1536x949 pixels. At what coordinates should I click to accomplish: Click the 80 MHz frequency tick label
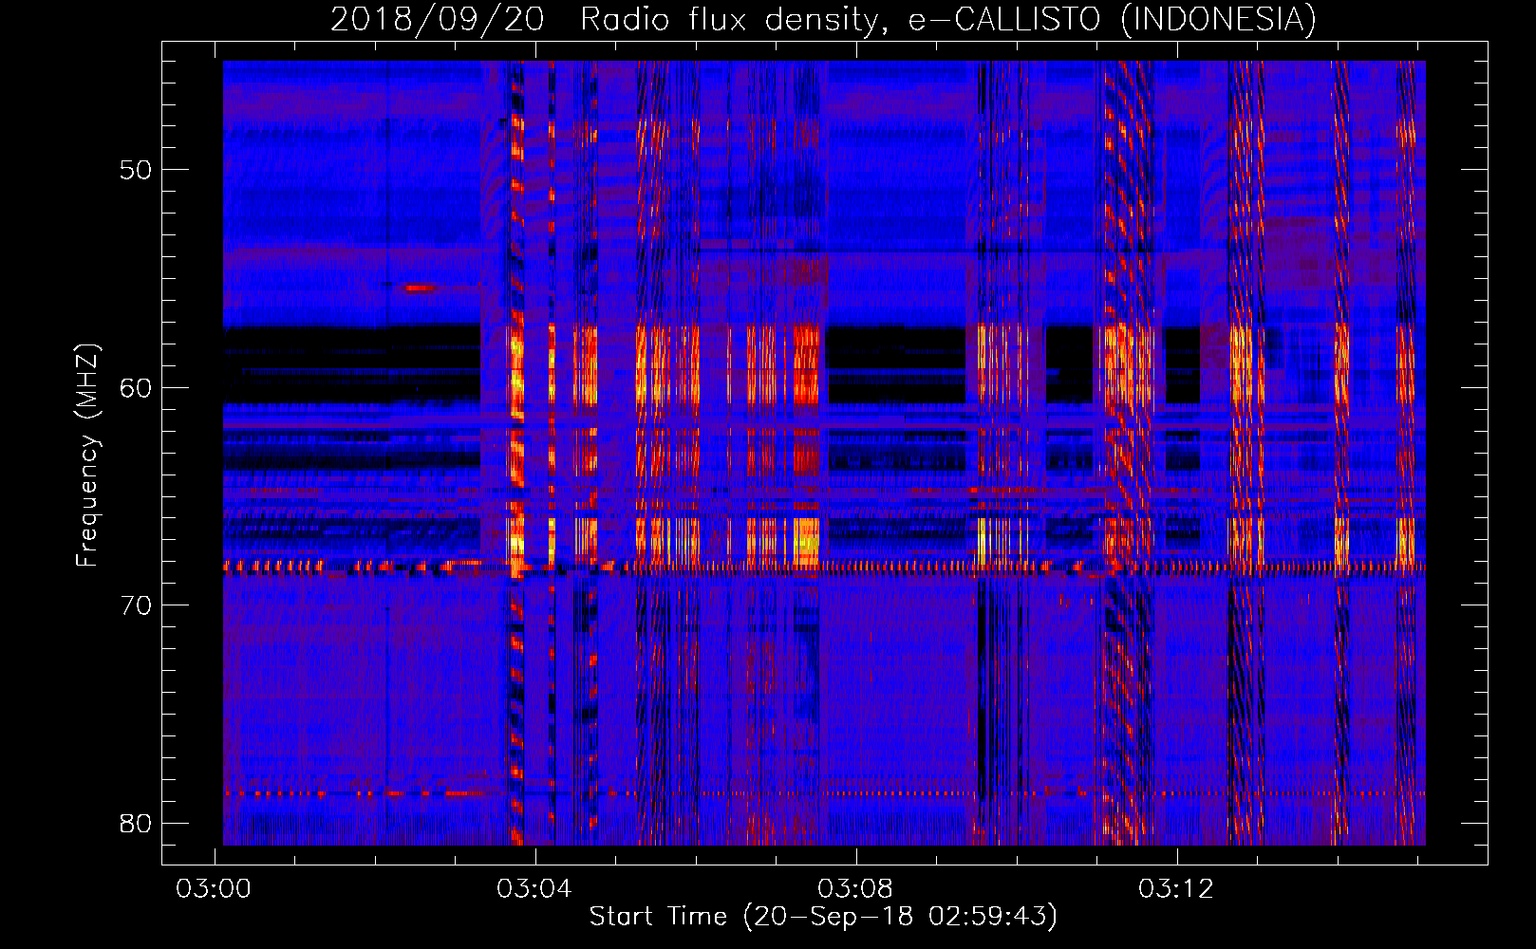click(136, 823)
